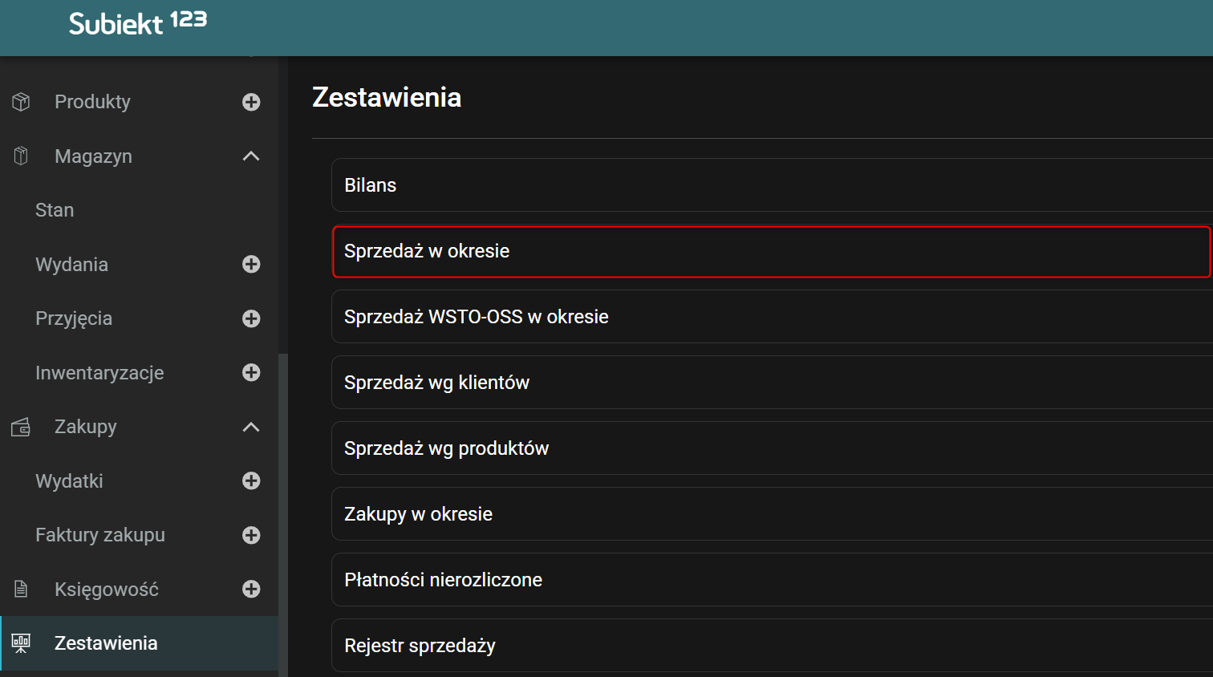Click the plus icon next to Wydania
The image size is (1213, 677).
tap(251, 264)
